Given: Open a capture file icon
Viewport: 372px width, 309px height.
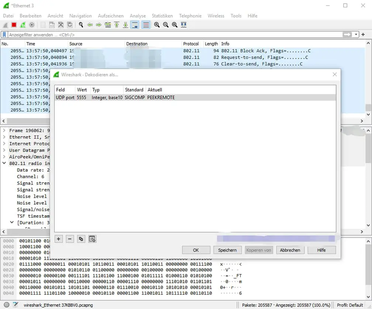Looking at the screenshot, I should click(x=43, y=25).
